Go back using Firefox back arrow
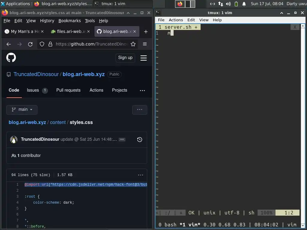Viewport: 307px width, 230px height. (x=9, y=44)
